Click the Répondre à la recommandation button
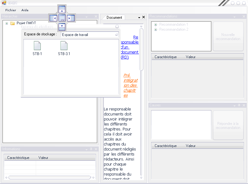This screenshot has height=184, width=248. pos(228,125)
